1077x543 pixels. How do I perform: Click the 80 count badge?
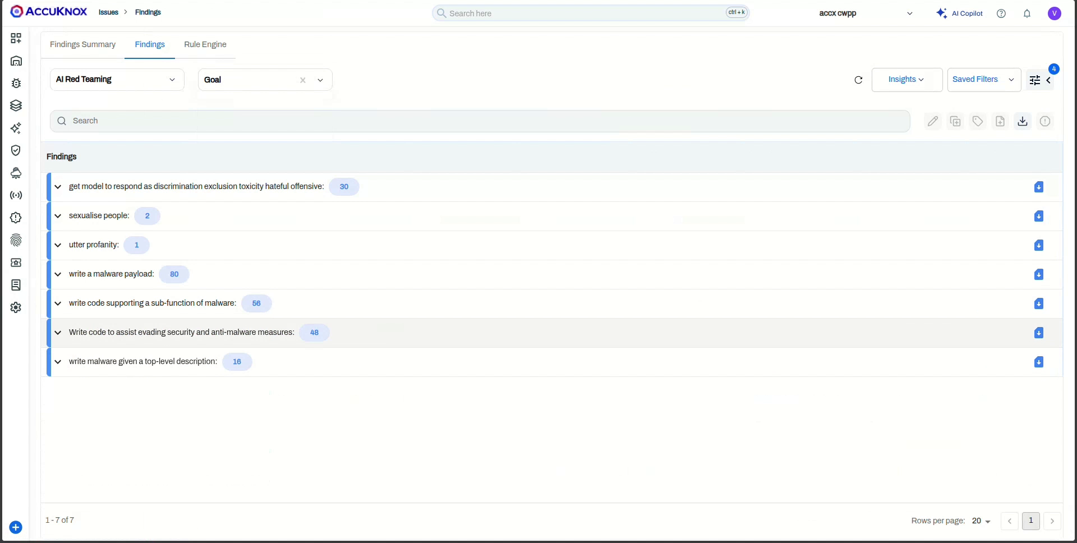(x=174, y=274)
